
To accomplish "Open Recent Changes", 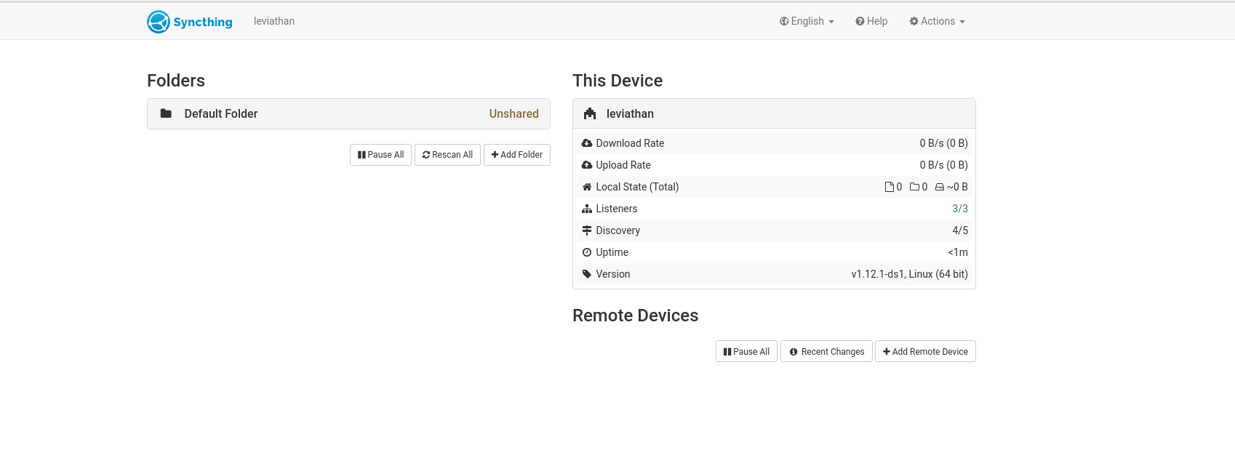I will pos(826,352).
